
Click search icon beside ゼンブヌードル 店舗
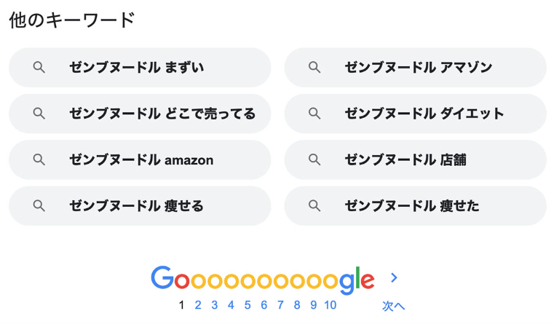pyautogui.click(x=314, y=159)
